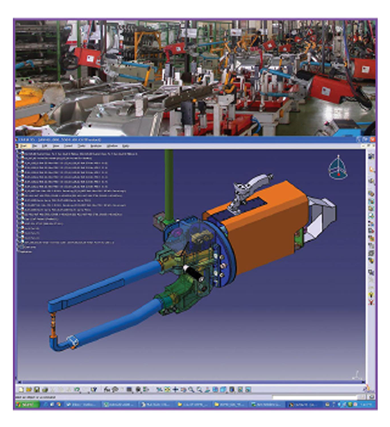Select the Applications node in the tree

point(26,251)
